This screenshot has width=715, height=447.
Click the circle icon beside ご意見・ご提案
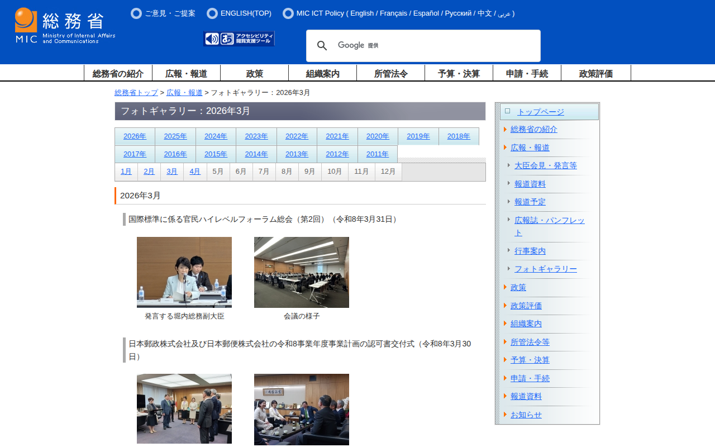(x=136, y=13)
